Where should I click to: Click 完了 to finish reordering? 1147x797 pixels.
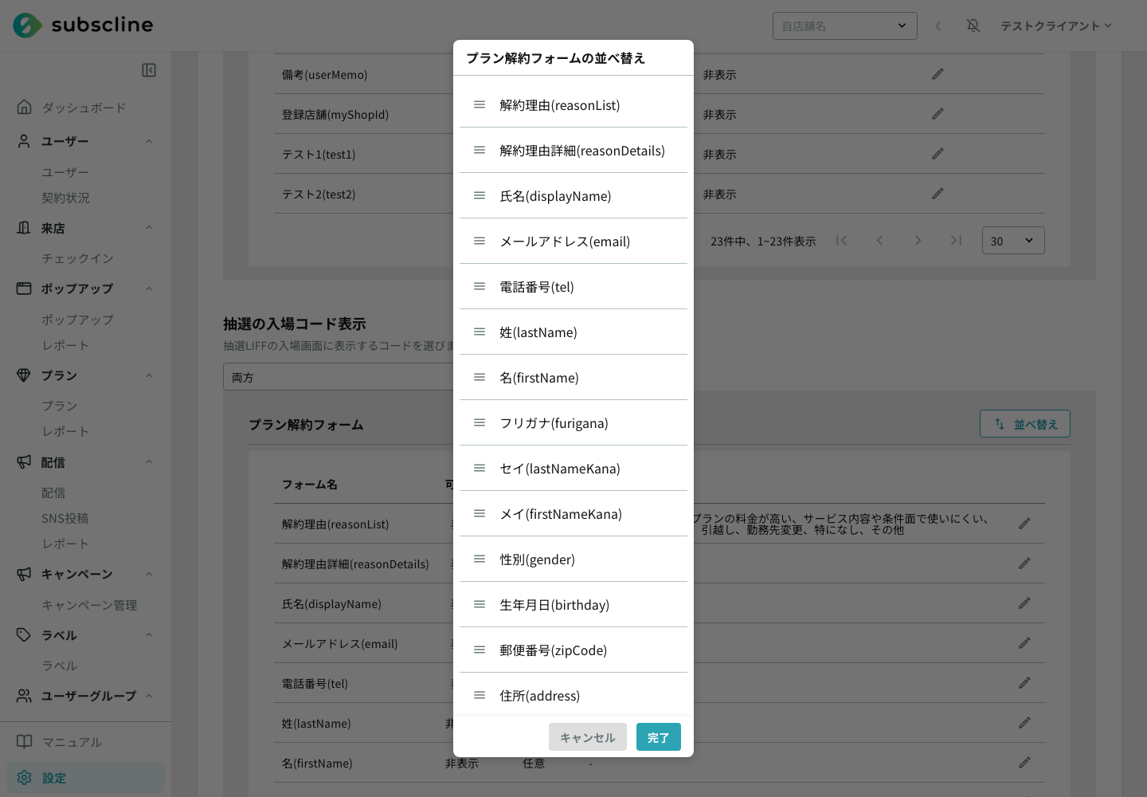click(x=659, y=737)
